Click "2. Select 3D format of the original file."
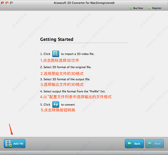The height and width of the screenshot is (155, 168). point(66,67)
